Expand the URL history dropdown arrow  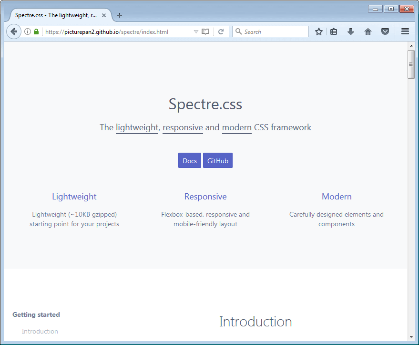point(195,31)
